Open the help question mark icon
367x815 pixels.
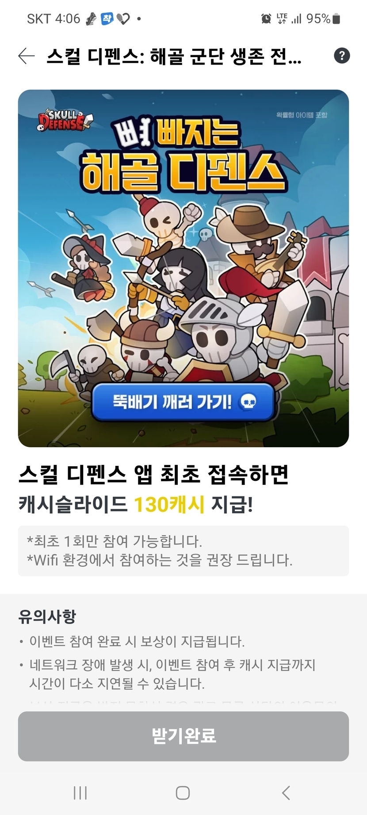341,56
